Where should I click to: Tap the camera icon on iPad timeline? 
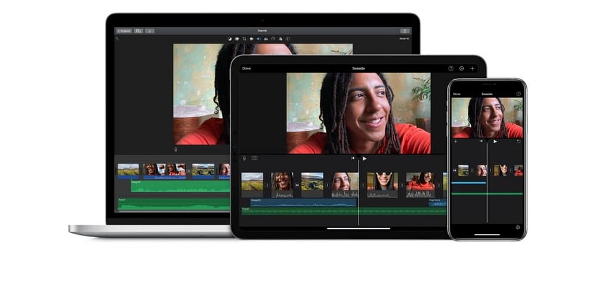[254, 158]
